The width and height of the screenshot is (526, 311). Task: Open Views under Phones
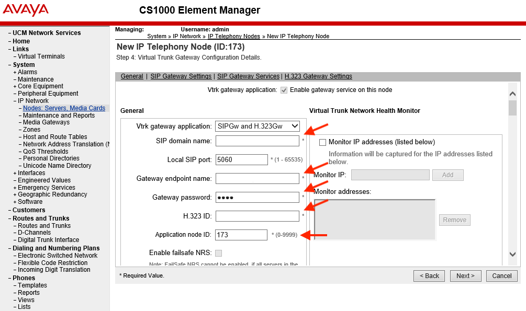[x=26, y=300]
